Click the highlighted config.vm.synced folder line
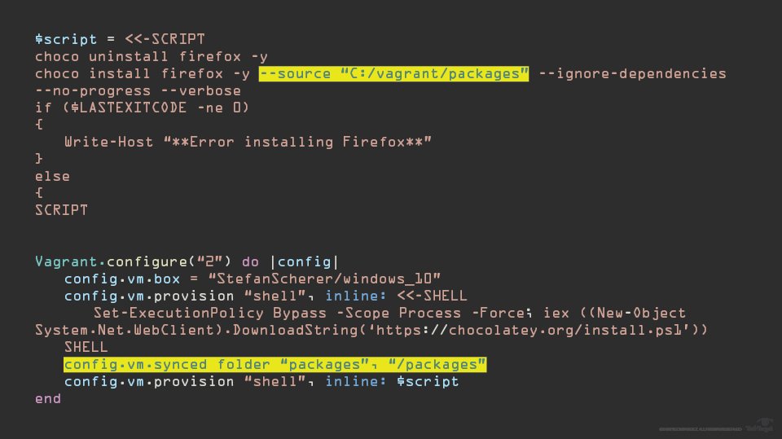 click(275, 365)
